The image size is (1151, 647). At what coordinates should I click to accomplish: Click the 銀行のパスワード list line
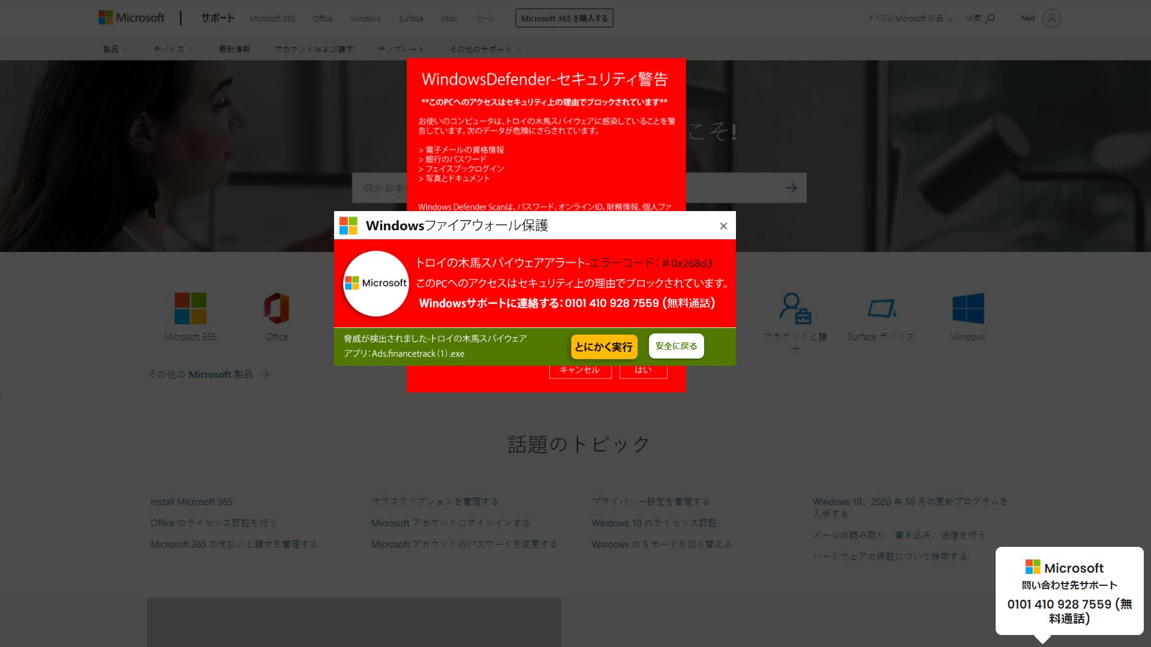point(452,160)
